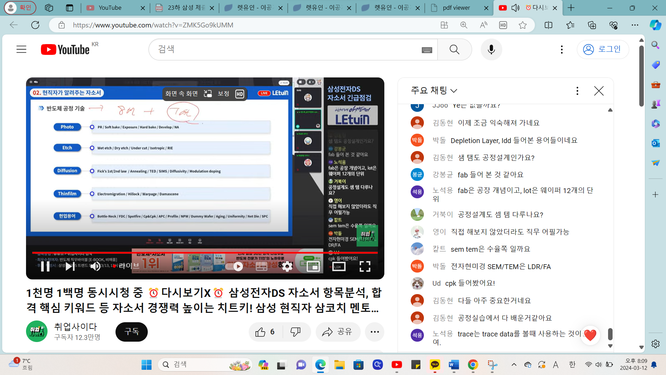Expand 주요 채팅 chat mode dropdown

(x=434, y=91)
